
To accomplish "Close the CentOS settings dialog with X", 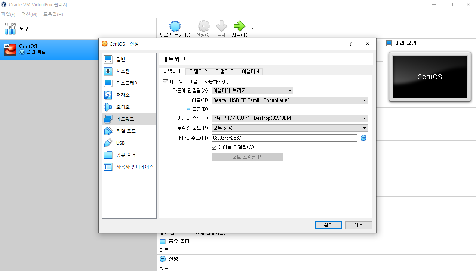I will pos(368,44).
